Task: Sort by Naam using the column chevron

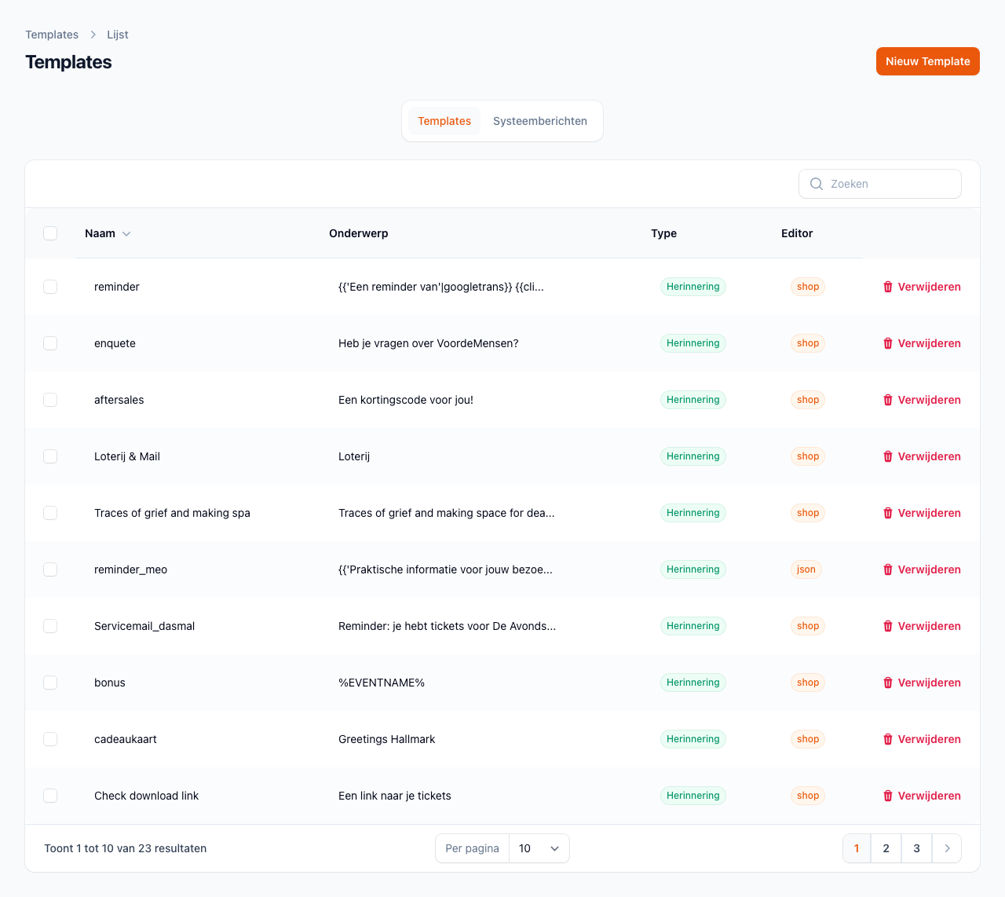Action: [126, 234]
